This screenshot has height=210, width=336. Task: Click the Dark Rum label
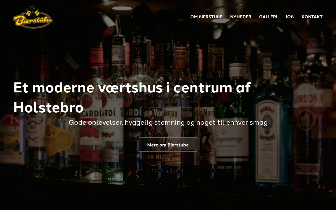pyautogui.click(x=152, y=155)
